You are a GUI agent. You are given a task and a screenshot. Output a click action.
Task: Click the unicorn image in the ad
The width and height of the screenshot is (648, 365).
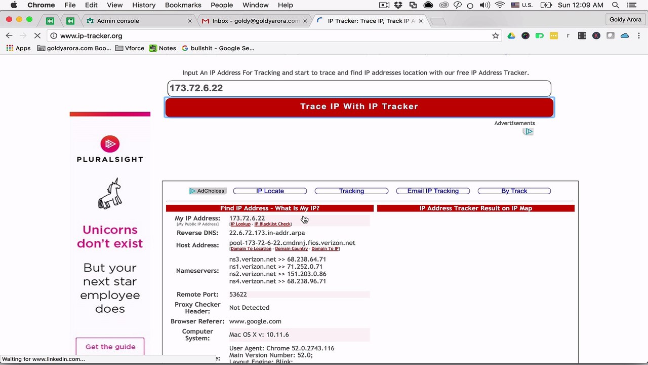(x=110, y=193)
